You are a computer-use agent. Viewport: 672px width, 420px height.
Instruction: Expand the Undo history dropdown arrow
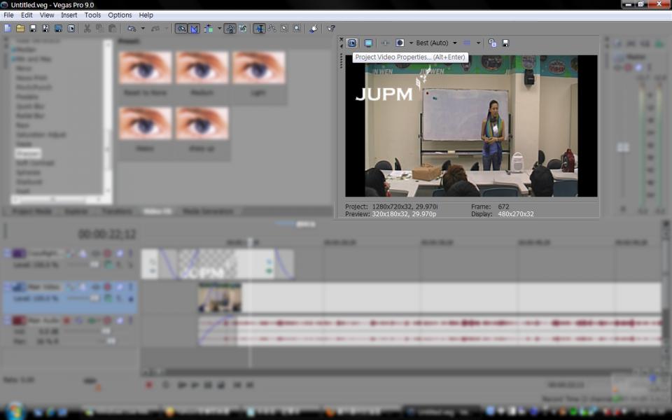(143, 29)
